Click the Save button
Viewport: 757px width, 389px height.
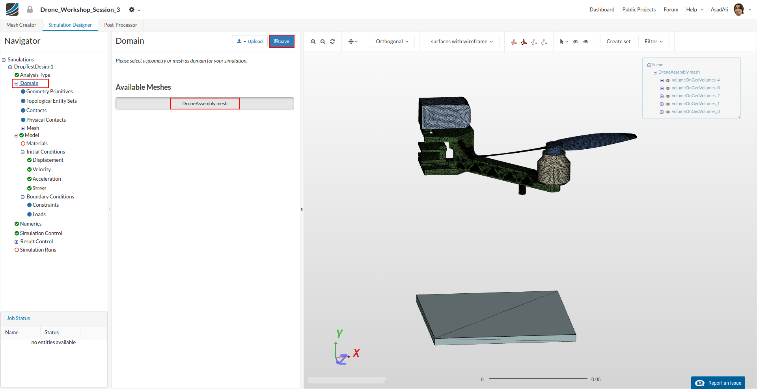282,41
